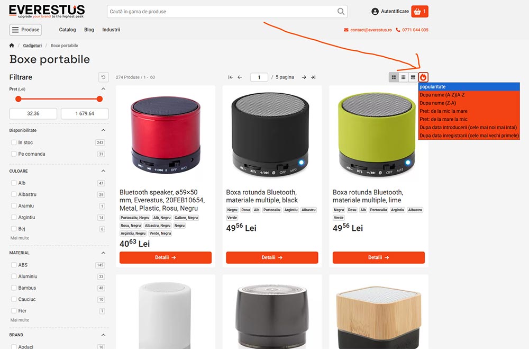Select sort option Pret: de la mic la mare
The height and width of the screenshot is (349, 529).
pyautogui.click(x=443, y=111)
